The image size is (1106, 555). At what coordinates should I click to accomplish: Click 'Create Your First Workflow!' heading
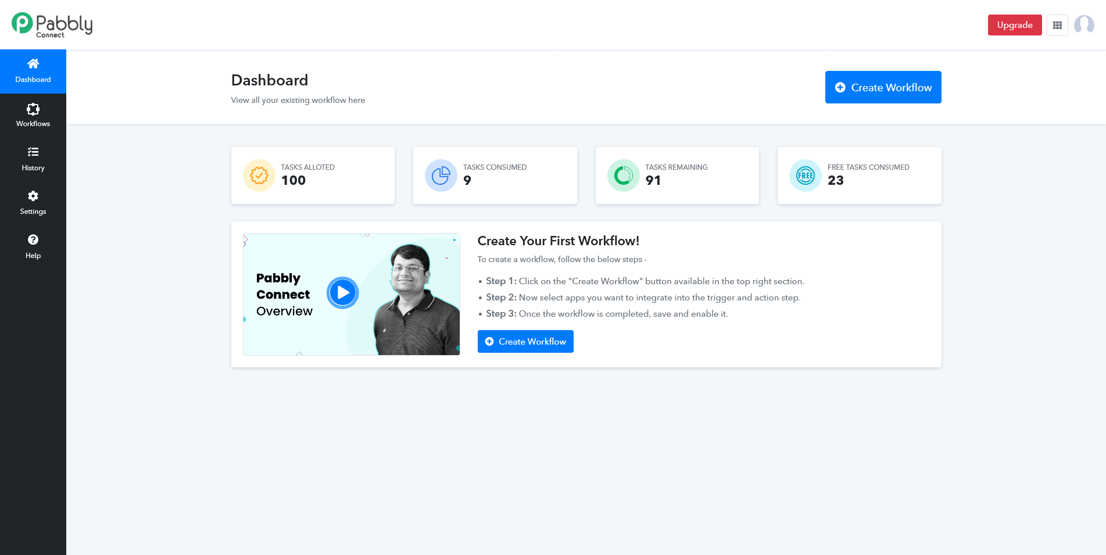[559, 241]
